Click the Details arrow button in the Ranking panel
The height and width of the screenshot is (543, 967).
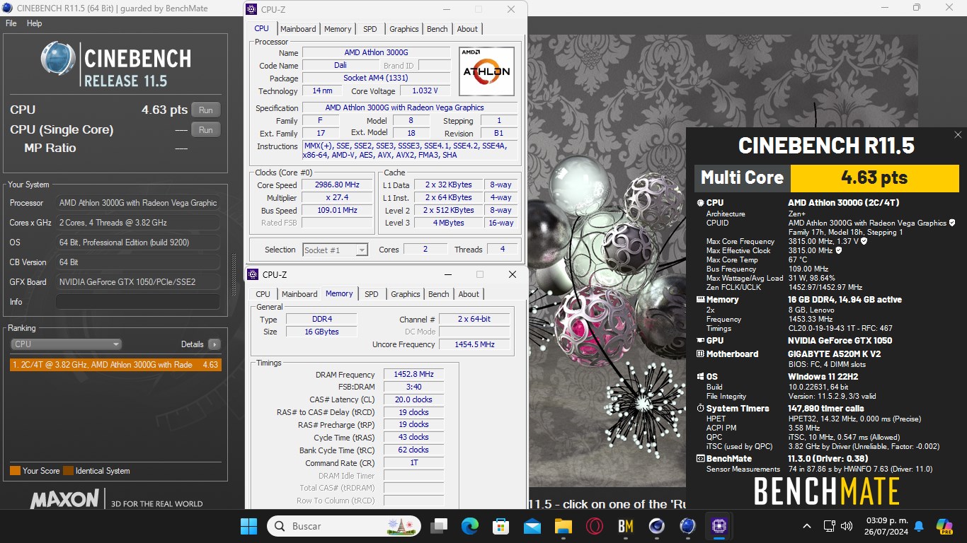[214, 344]
